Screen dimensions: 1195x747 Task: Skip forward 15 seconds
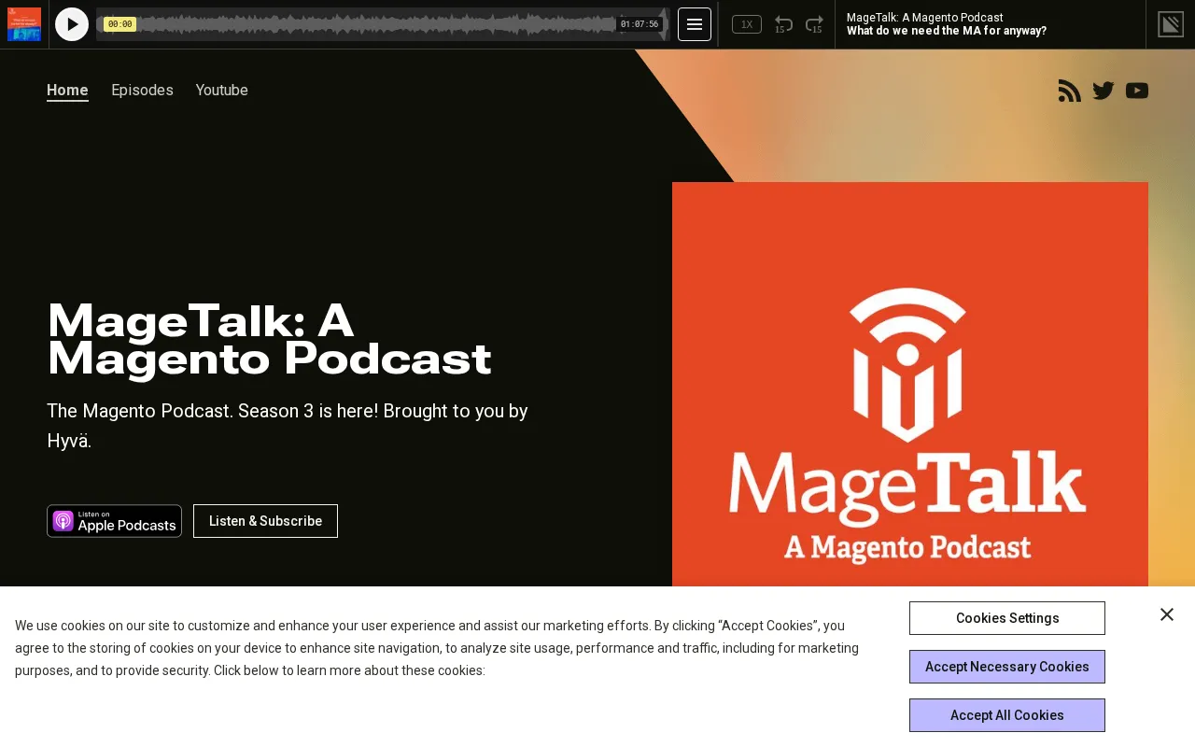click(814, 24)
